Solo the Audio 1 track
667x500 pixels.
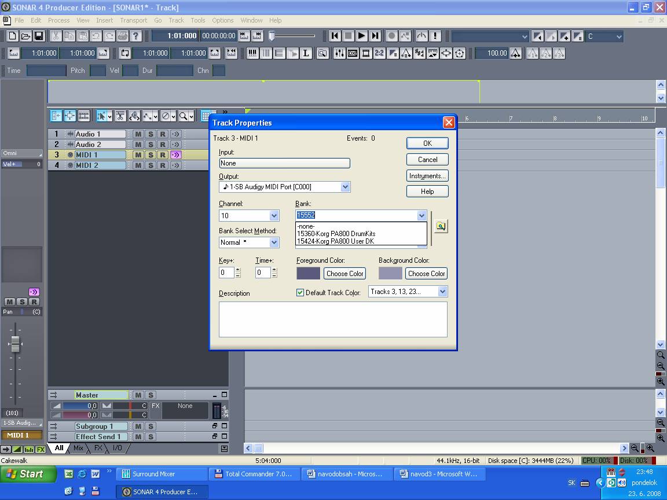[150, 134]
